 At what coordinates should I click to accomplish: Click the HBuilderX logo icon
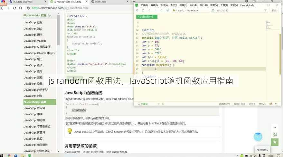click(x=137, y=5)
